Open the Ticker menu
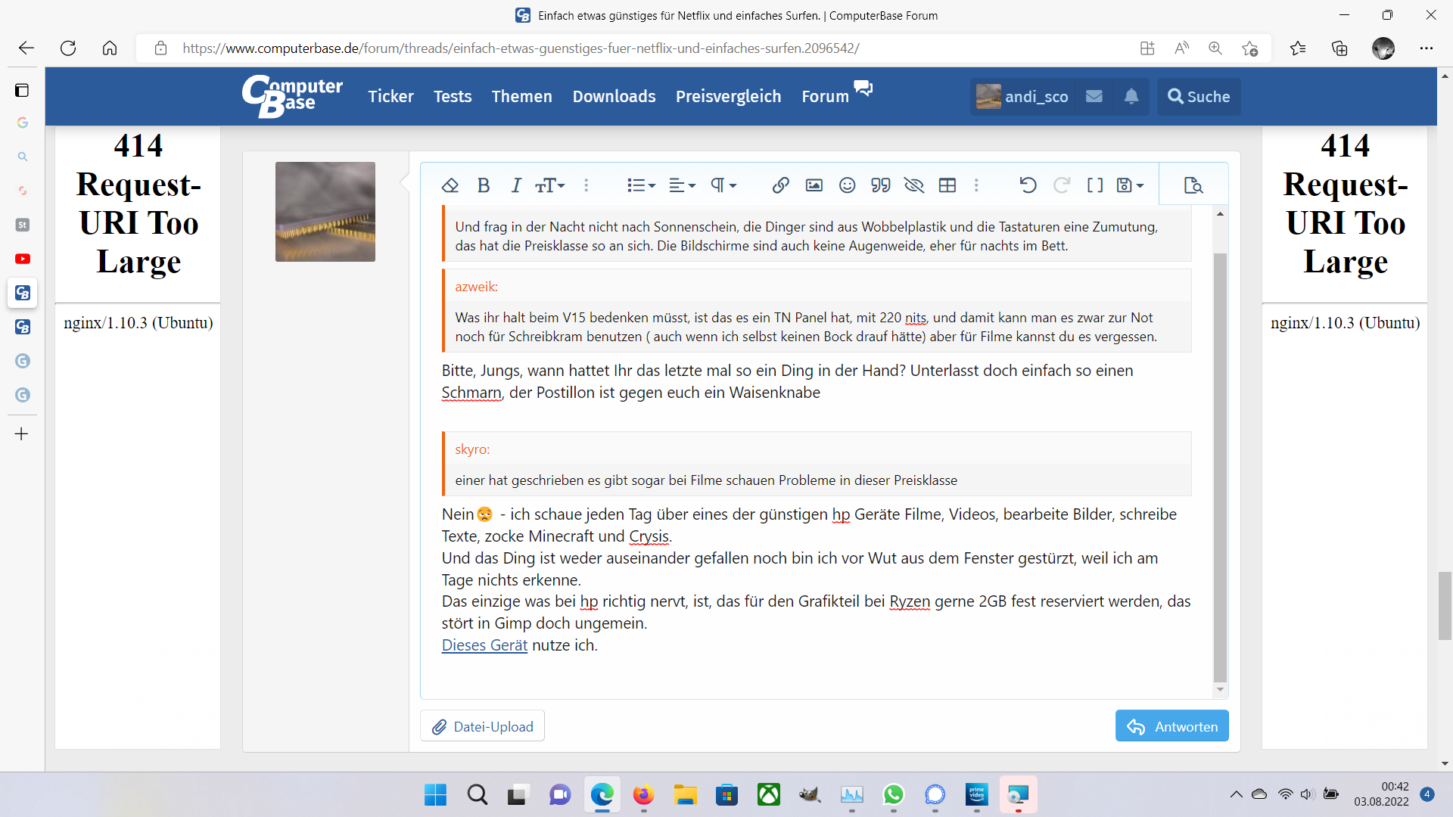The width and height of the screenshot is (1453, 817). tap(390, 97)
